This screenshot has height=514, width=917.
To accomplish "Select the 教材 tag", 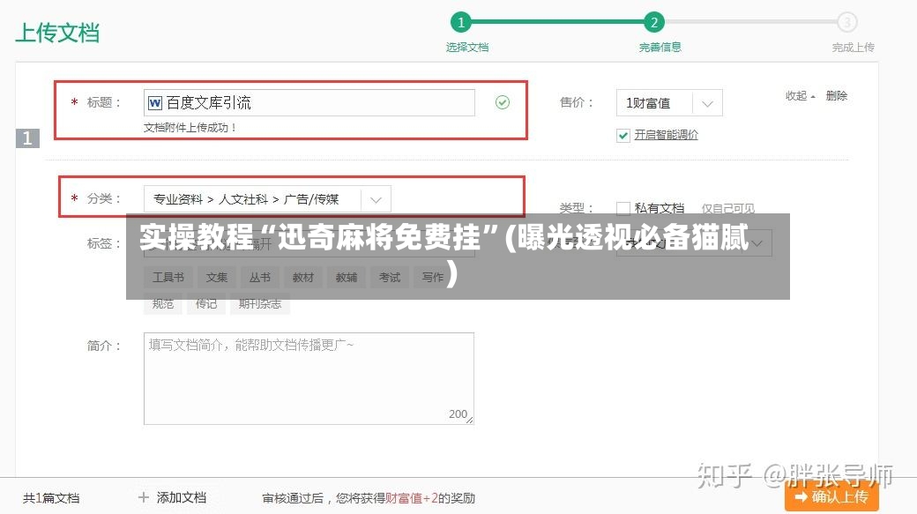I will click(303, 277).
